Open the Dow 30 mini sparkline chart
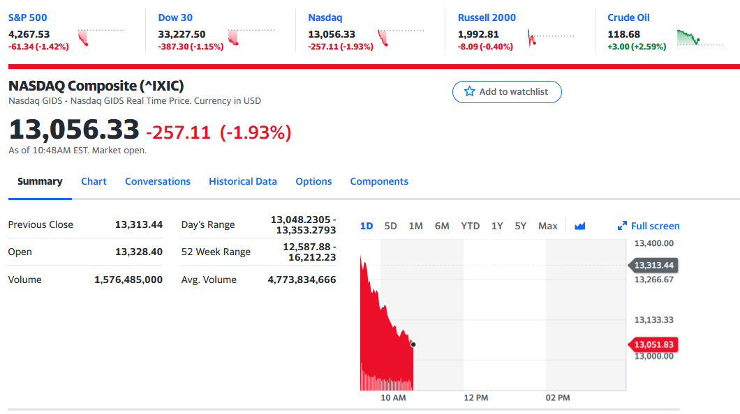The width and height of the screenshot is (740, 414). coord(251,37)
